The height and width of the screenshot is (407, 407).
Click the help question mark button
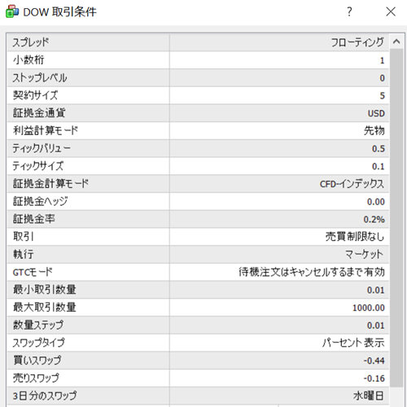(349, 11)
